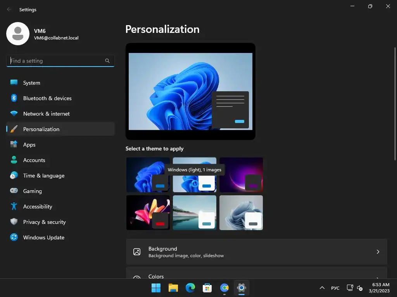Apply the purple Glow theme

(241, 175)
